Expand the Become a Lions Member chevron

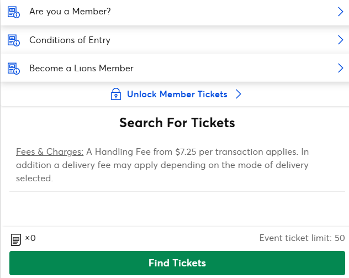coord(340,69)
